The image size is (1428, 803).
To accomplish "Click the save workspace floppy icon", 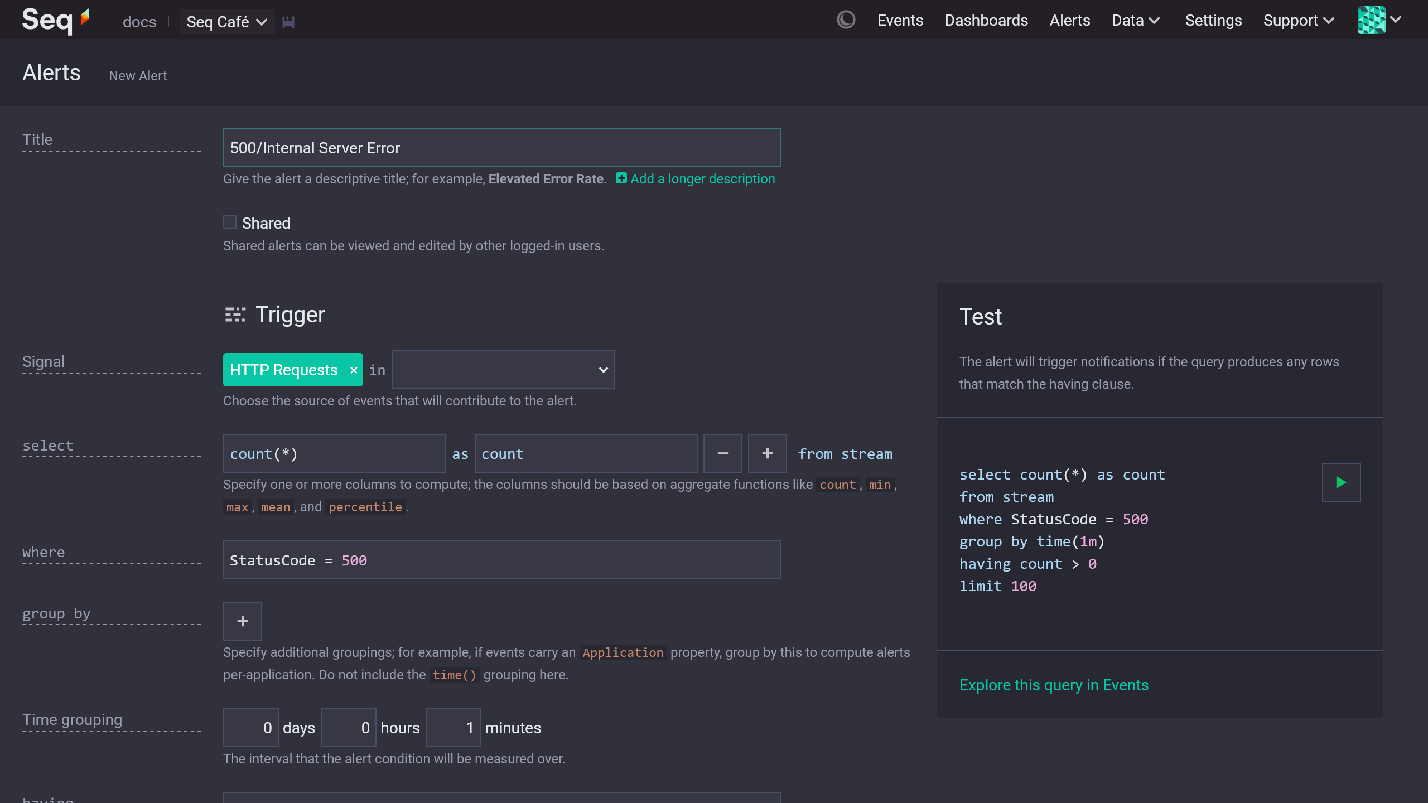I will (x=288, y=22).
